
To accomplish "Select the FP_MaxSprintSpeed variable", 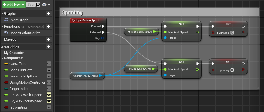I will 26,101.
